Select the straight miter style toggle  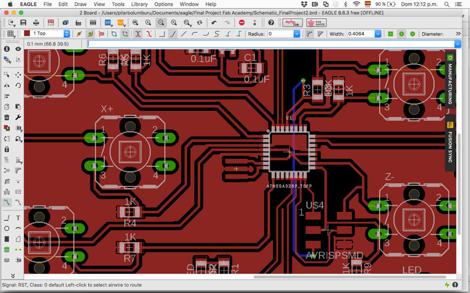click(320, 34)
